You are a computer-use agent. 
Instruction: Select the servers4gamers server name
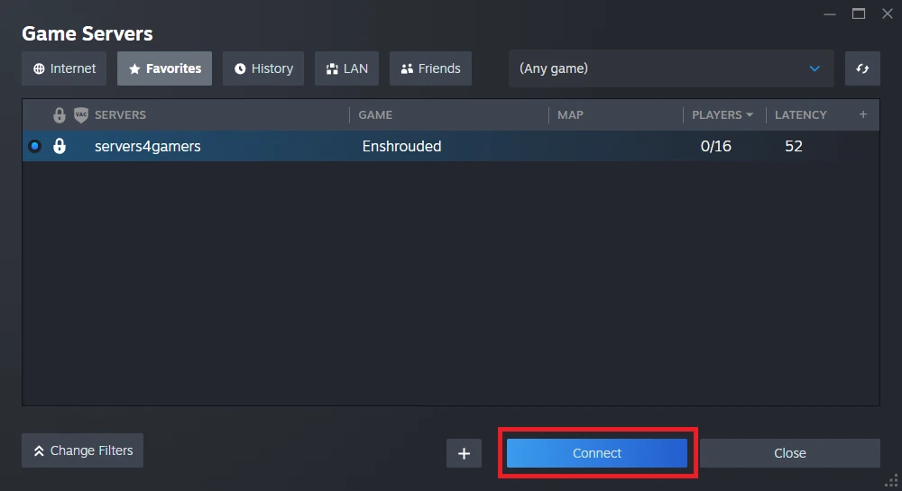click(148, 146)
